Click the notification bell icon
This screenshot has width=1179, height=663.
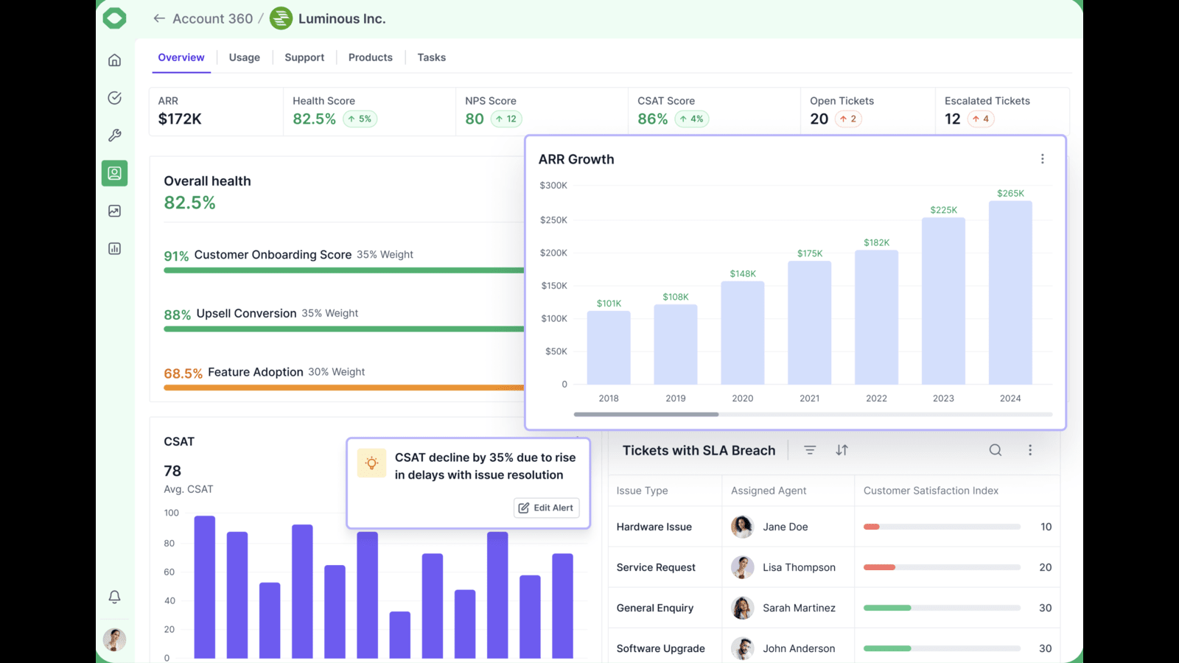click(114, 597)
